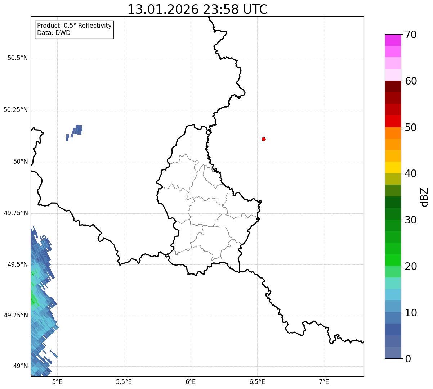
Task: Pick the dark maroon swatch just below 60
Action: pos(393,86)
